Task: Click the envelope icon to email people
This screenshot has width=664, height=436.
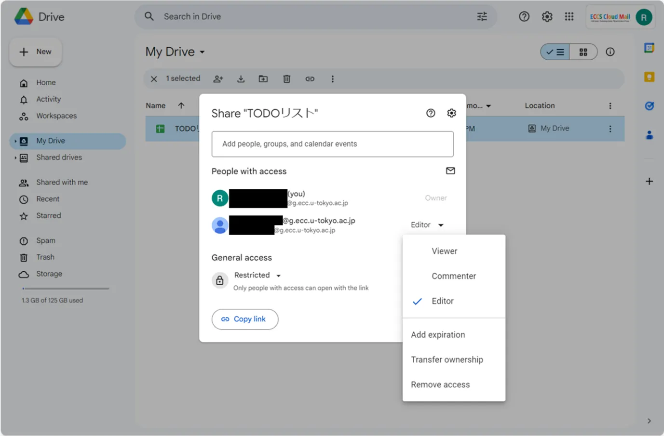Action: [x=450, y=171]
